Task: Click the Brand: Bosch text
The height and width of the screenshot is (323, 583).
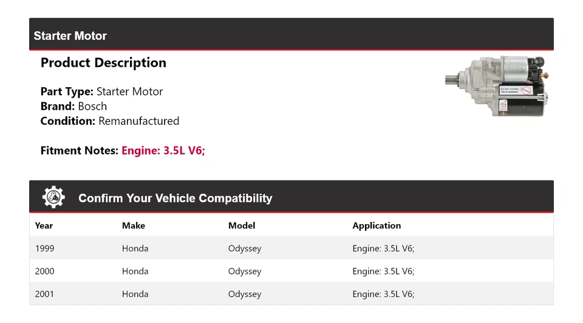Action: pos(73,106)
